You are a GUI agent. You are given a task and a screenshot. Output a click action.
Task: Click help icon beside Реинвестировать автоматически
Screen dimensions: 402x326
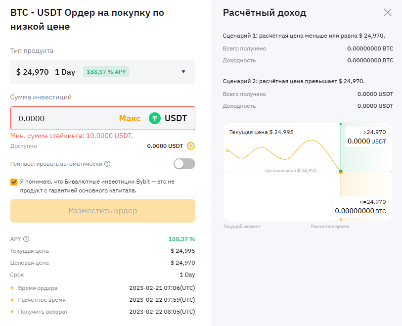(107, 164)
